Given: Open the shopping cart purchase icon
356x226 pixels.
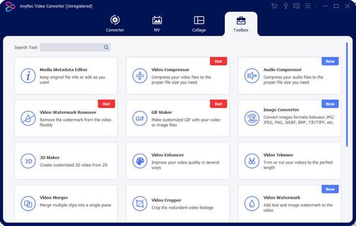Looking at the screenshot, I should click(x=274, y=6).
